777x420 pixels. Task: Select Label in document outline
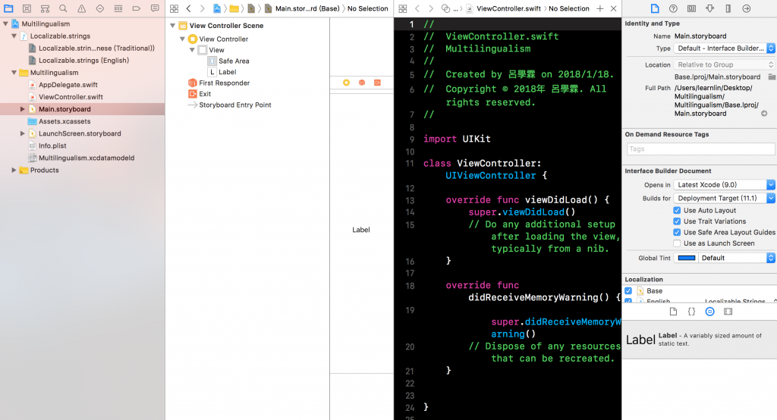point(228,72)
